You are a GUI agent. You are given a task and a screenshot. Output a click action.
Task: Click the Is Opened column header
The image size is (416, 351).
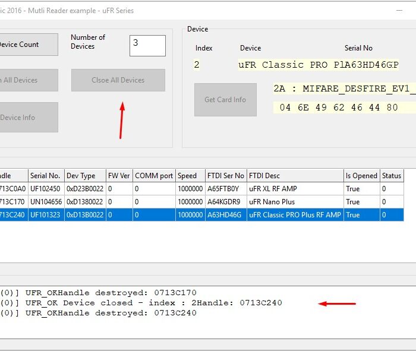[x=362, y=176]
